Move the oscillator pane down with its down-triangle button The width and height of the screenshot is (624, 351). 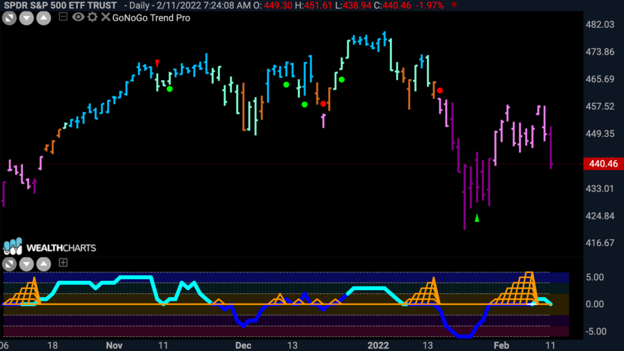[x=26, y=264]
